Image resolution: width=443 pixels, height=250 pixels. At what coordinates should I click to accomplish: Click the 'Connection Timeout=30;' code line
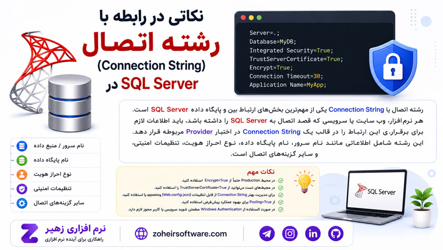coord(286,76)
